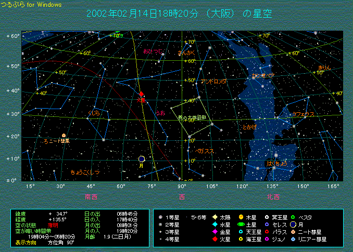This screenshot has height=252, width=353.
Task: Click the 90° azimuth tick on the horizontal axis
Action: [x=182, y=186]
